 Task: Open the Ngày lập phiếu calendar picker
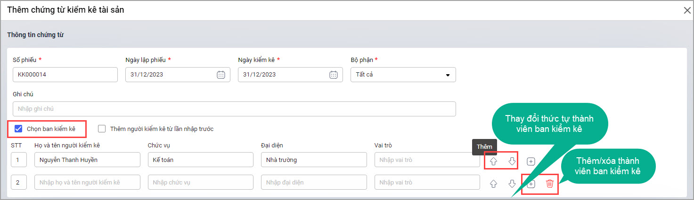221,75
